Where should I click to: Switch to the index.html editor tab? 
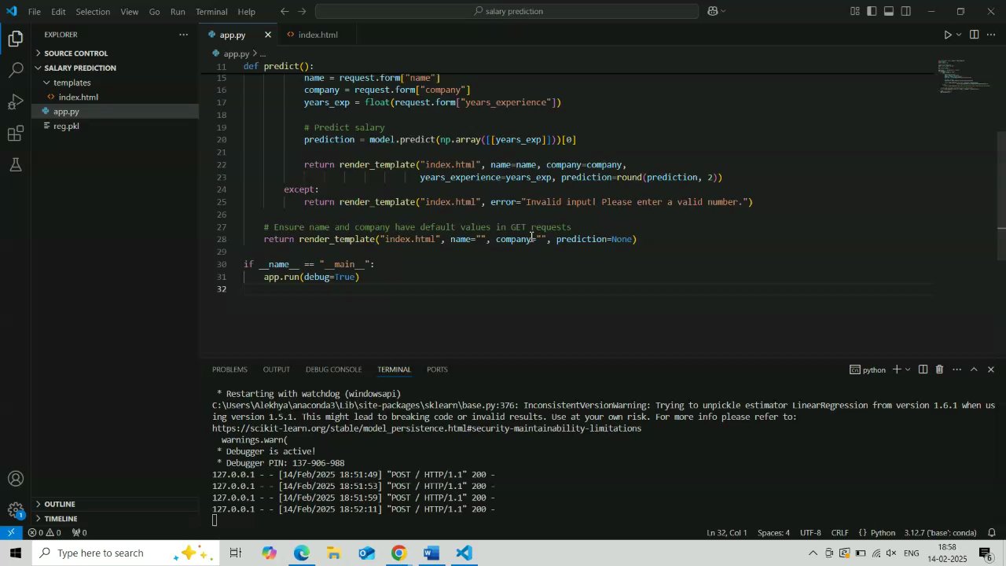click(318, 35)
